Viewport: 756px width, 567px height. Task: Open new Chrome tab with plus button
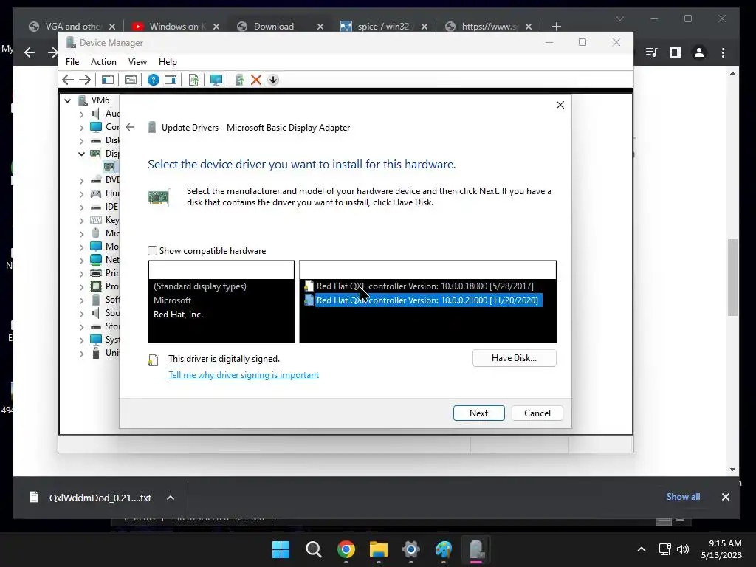[557, 26]
